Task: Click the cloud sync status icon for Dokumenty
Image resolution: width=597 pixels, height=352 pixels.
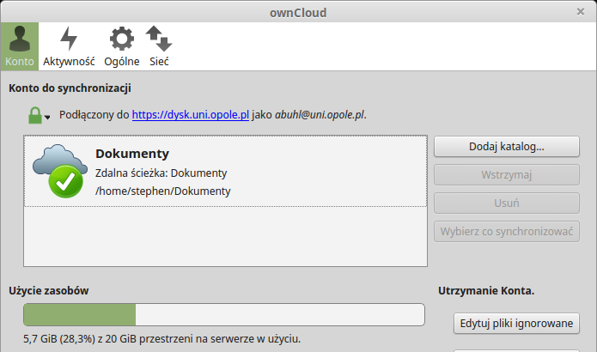Action: (60, 171)
